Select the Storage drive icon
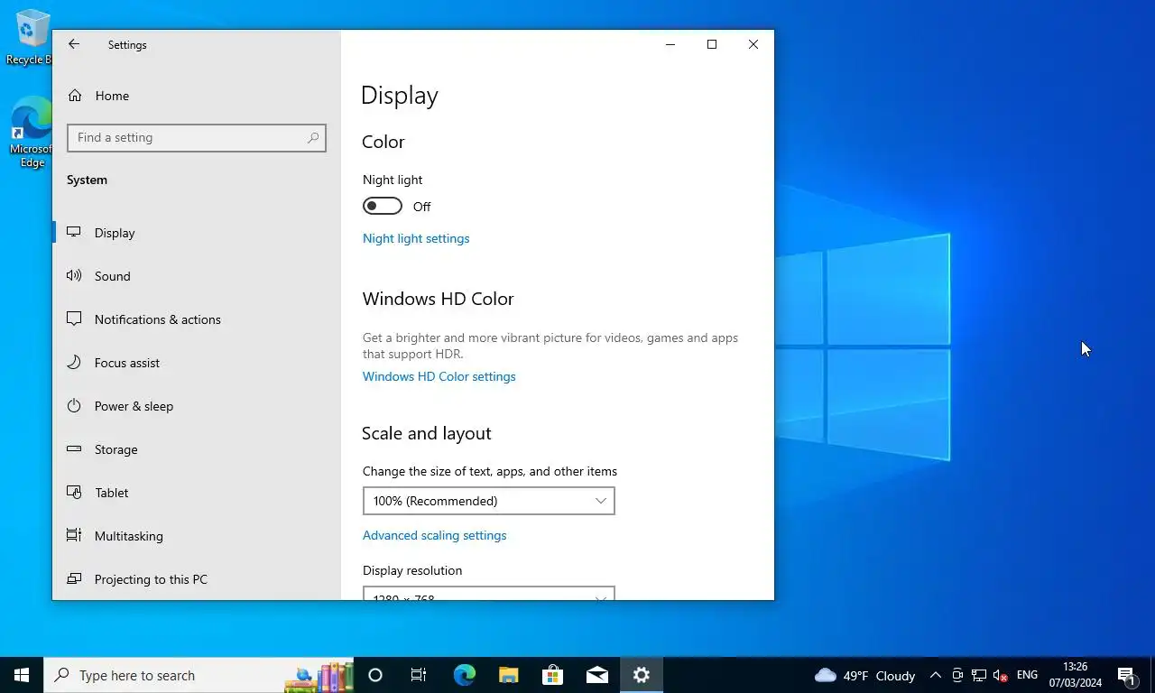1155x693 pixels. (x=74, y=448)
